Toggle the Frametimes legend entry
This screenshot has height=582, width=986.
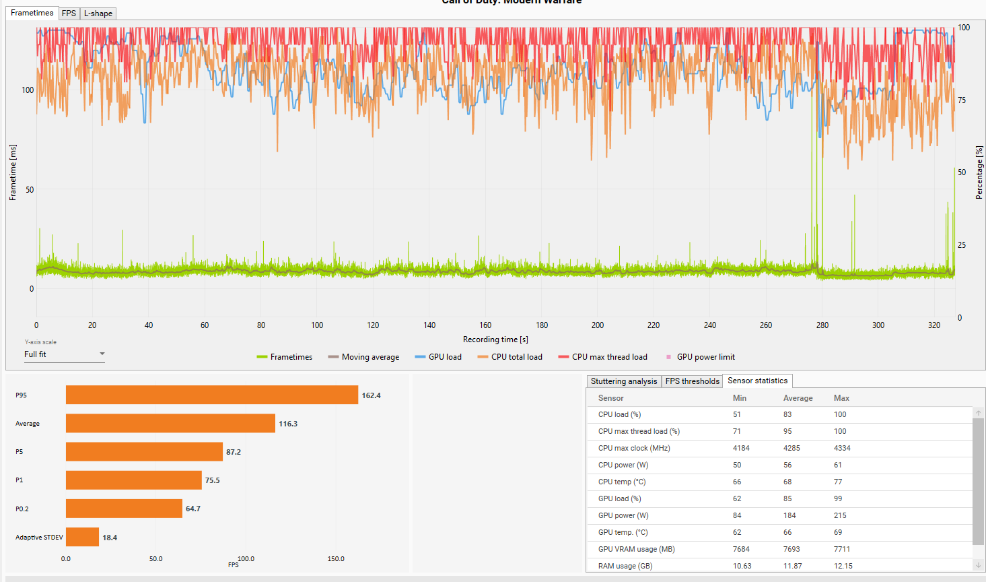(285, 357)
